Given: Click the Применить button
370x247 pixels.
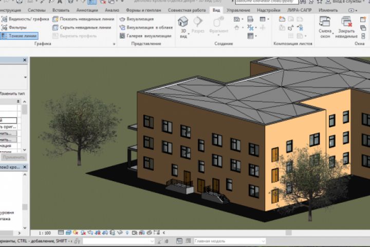Looking at the screenshot, I should [x=13, y=157].
